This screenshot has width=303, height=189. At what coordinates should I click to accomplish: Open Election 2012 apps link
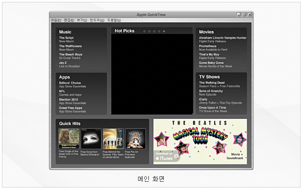click(72, 101)
